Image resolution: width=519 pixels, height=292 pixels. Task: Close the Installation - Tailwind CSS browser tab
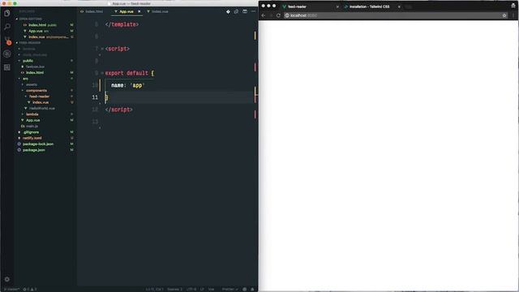[x=399, y=6]
